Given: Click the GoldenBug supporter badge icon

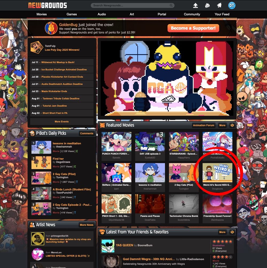Looking at the screenshot, I should (51, 28).
